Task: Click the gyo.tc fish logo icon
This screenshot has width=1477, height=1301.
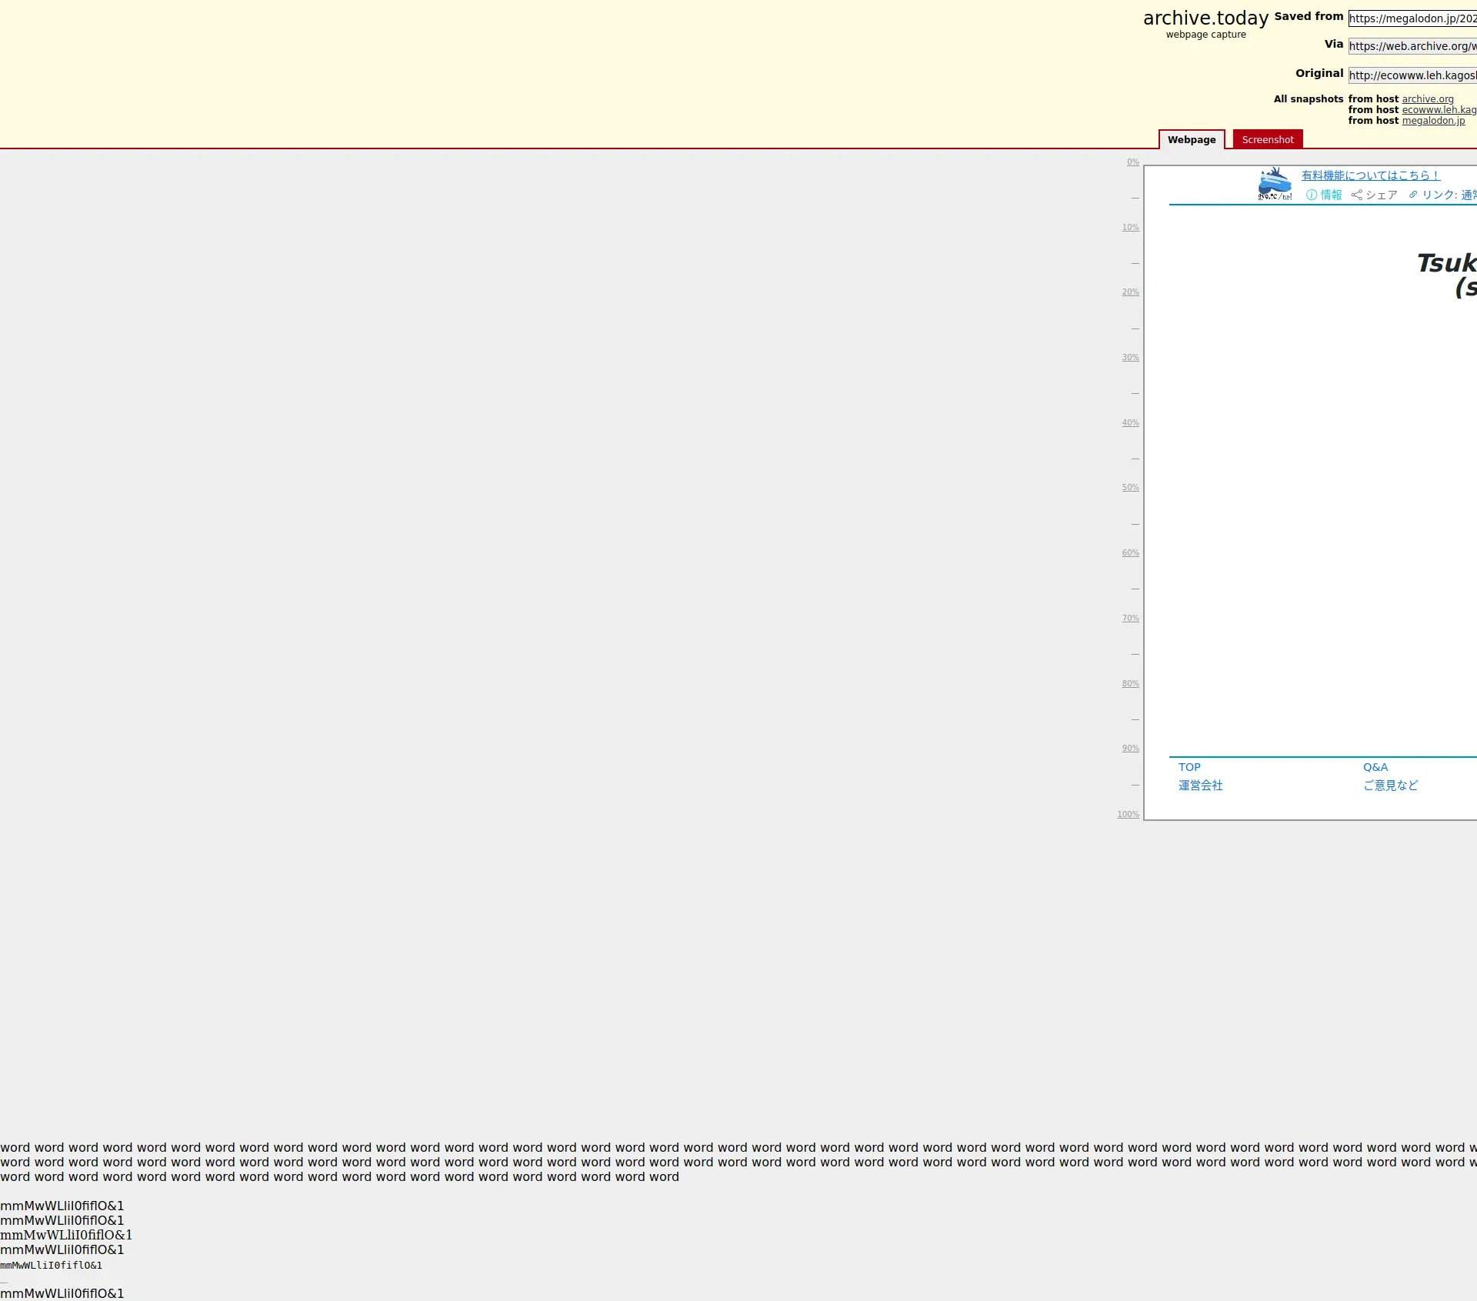Action: point(1275,184)
